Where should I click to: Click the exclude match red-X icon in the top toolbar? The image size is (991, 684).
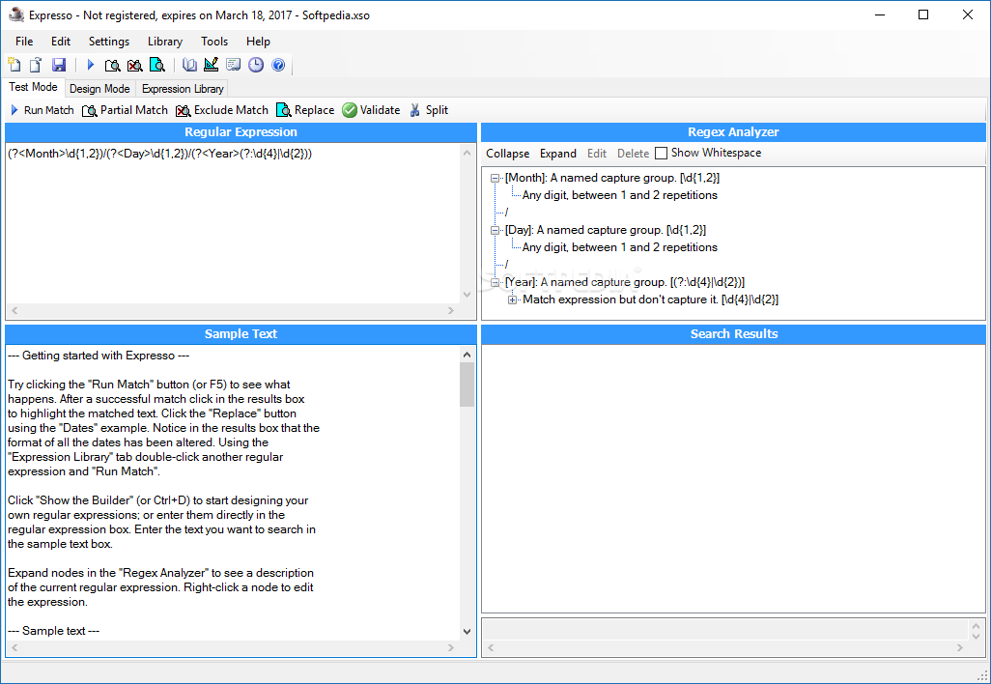click(x=134, y=65)
